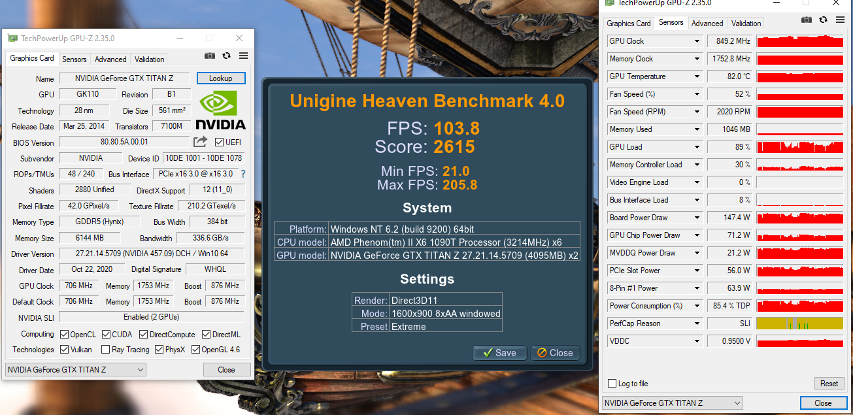853x415 pixels.
Task: Switch to Advanced tab in left GPU-Z window
Action: (110, 59)
